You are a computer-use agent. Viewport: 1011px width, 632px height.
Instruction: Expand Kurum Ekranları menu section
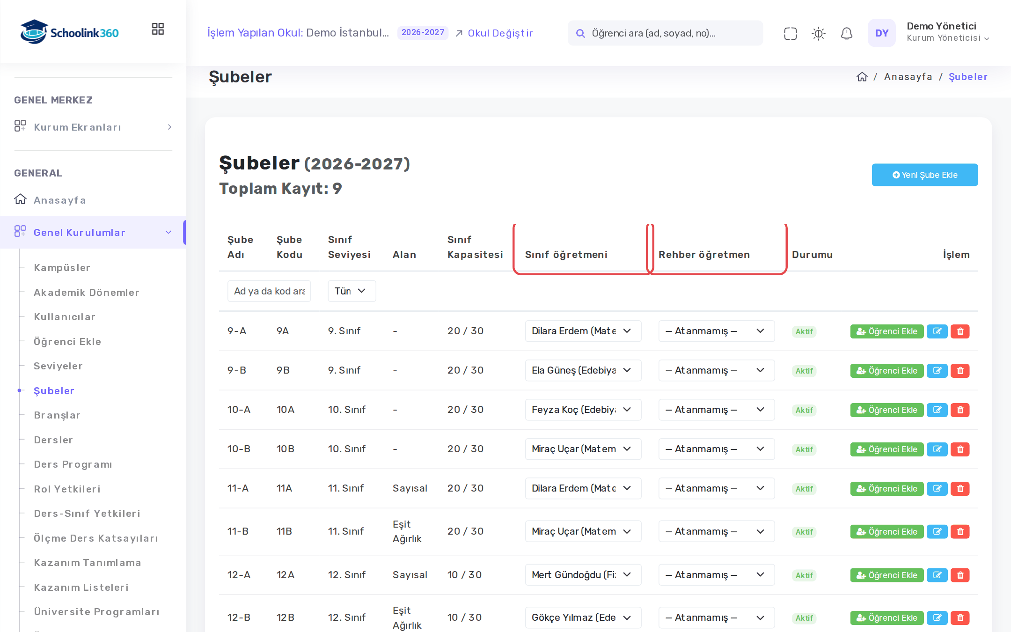click(x=93, y=127)
